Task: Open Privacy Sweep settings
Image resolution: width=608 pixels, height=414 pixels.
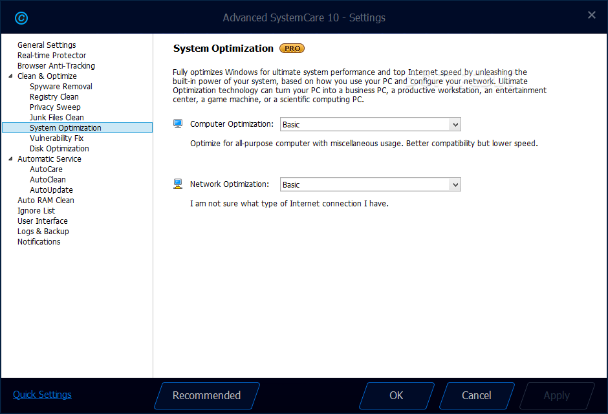Action: (55, 107)
